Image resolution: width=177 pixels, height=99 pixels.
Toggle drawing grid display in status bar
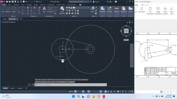click(76, 92)
